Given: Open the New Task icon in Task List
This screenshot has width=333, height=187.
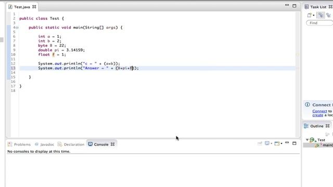Looking at the screenshot, I should [x=310, y=15].
